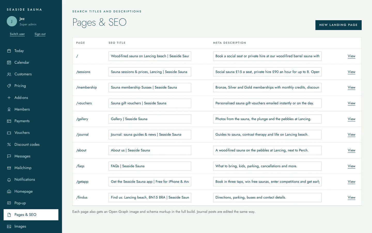View the /membership page
Screen dimensions: 372x233
352,87
